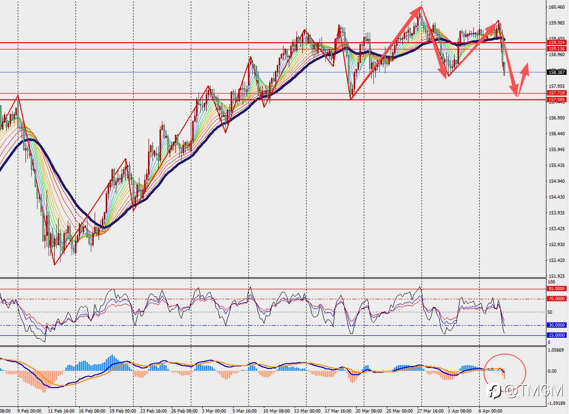
Task: Click the black current price label 158.387
Action: tap(557, 72)
